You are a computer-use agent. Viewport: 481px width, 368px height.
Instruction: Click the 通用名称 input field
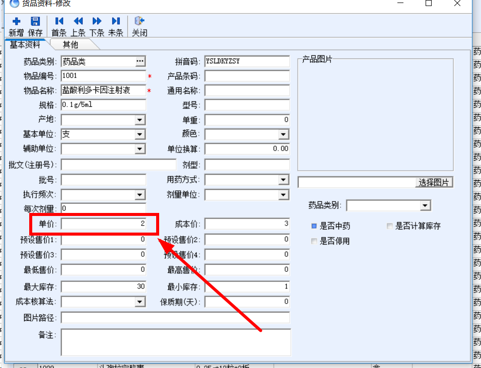[247, 91]
